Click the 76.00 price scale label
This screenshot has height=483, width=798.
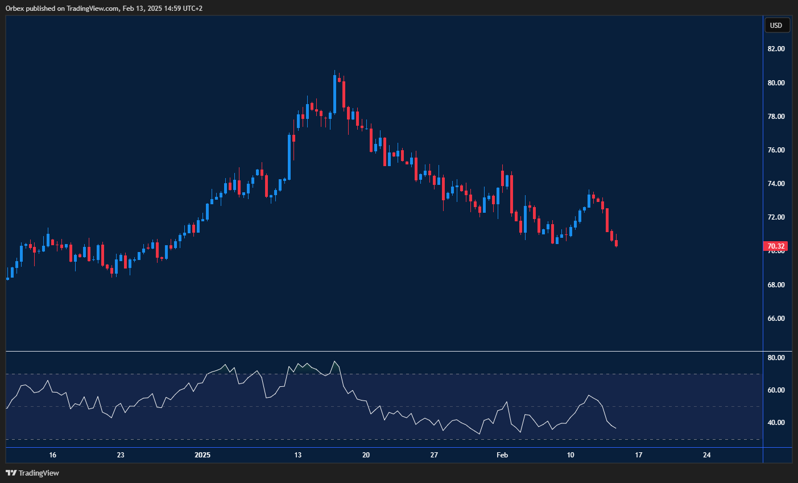[x=776, y=150]
